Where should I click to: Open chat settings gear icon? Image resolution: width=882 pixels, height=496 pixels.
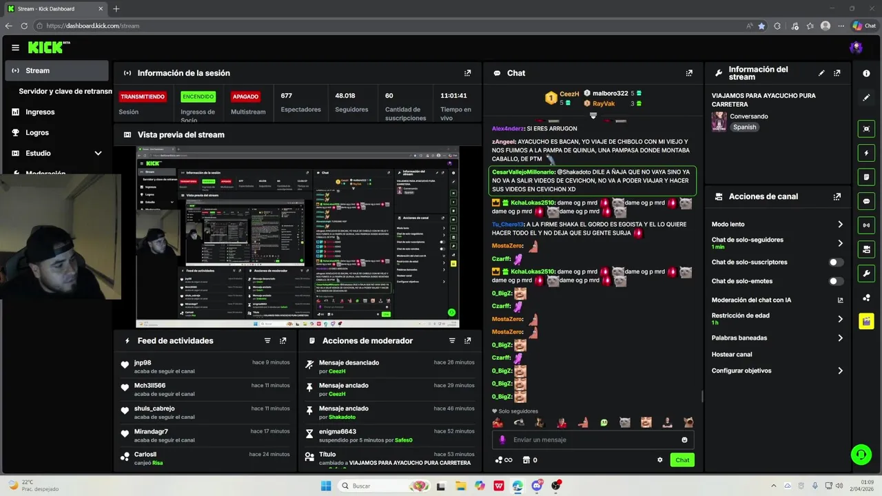659,459
